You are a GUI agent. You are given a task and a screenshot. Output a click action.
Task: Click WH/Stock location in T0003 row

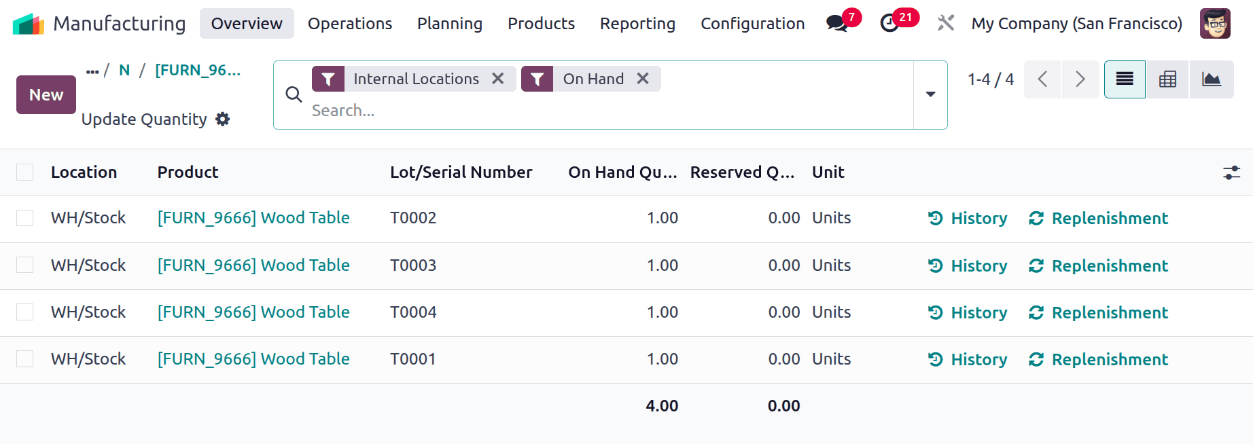point(88,265)
